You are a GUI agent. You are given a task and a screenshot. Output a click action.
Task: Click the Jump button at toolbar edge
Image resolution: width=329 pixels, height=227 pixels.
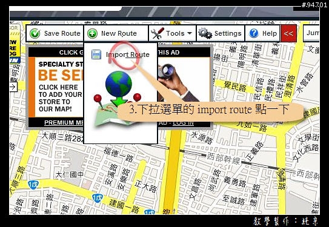[x=311, y=33]
